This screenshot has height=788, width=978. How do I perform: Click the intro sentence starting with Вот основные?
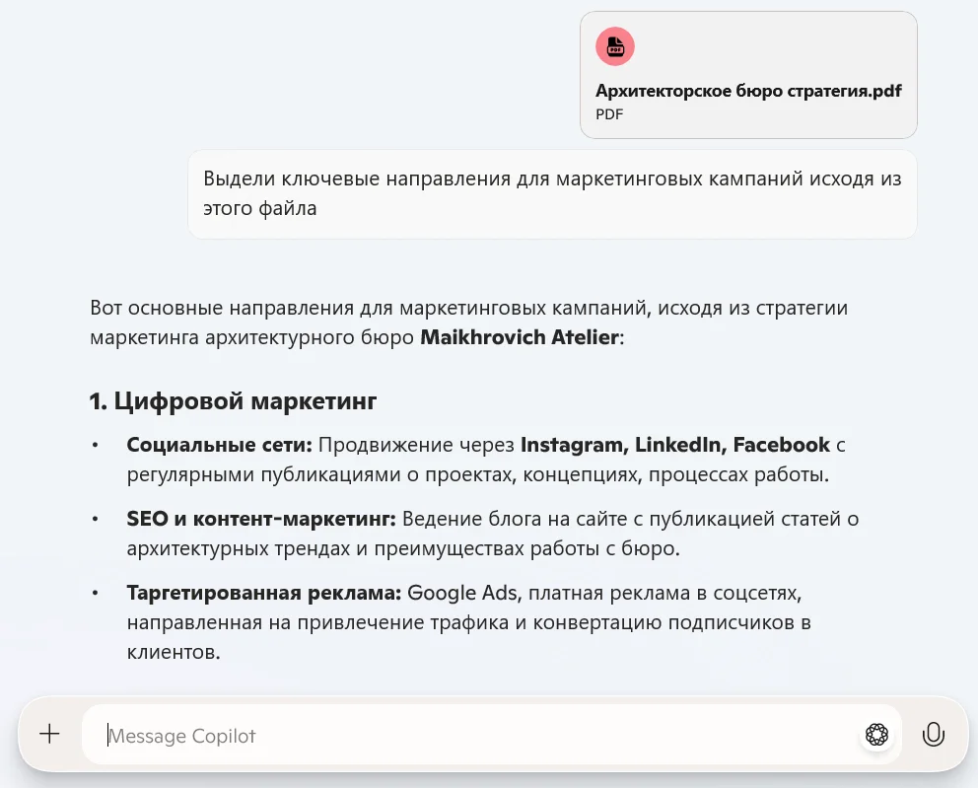click(468, 309)
